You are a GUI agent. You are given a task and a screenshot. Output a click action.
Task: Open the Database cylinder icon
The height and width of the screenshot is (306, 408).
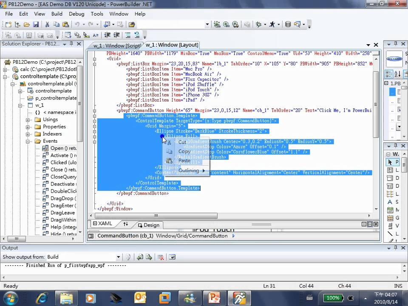click(288, 25)
